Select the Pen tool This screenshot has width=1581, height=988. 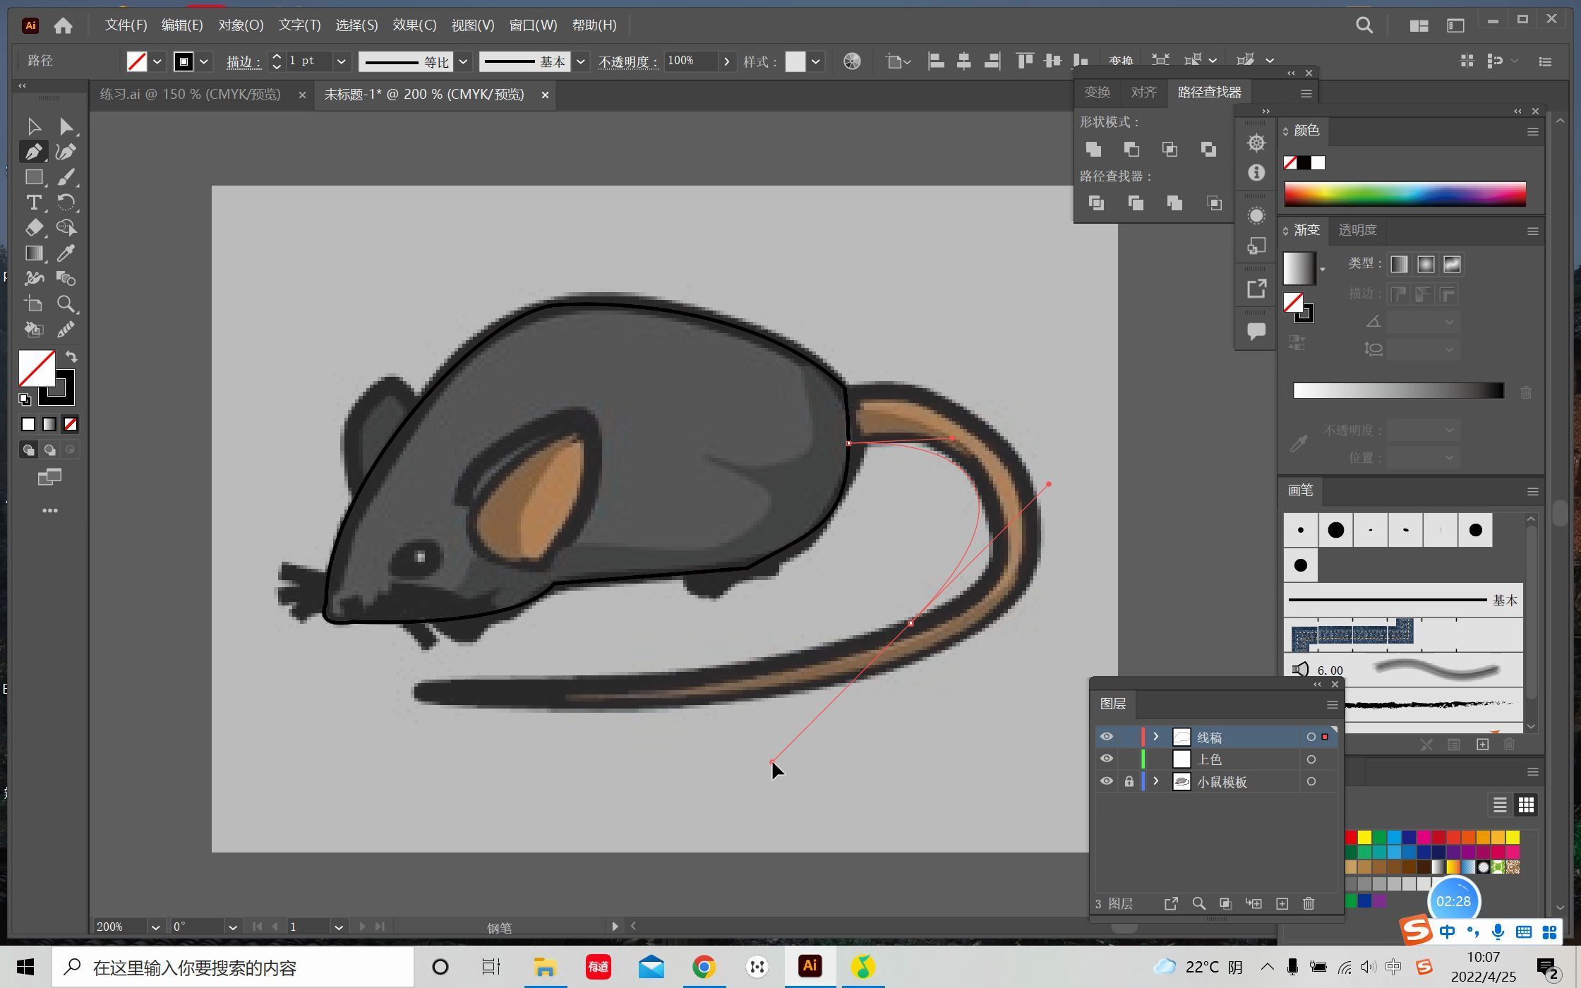point(33,152)
